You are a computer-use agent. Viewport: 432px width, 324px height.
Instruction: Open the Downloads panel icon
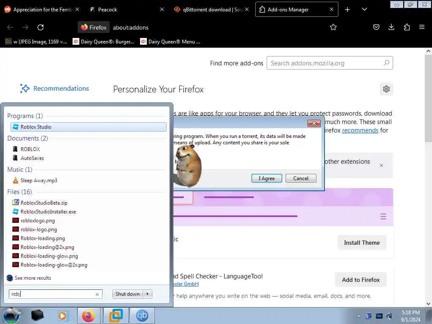point(391,27)
